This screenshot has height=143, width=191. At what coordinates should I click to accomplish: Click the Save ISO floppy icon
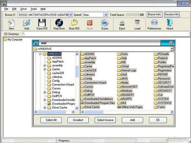tap(42, 24)
